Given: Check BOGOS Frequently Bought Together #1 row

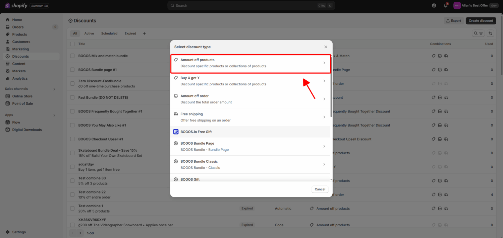Looking at the screenshot, I should click(x=72, y=111).
